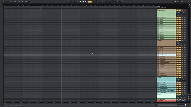191x107 pixels.
Task: Click the Brass group pan control
Action: [184, 42]
